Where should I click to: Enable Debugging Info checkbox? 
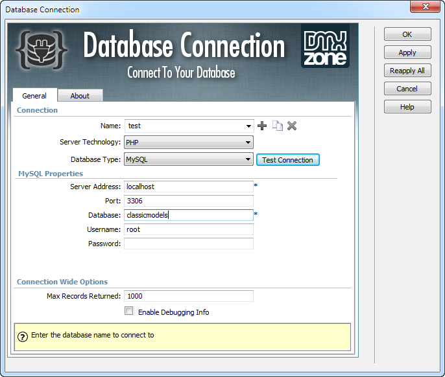129,311
